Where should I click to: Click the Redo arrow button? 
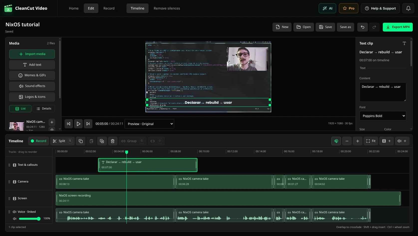(374, 27)
